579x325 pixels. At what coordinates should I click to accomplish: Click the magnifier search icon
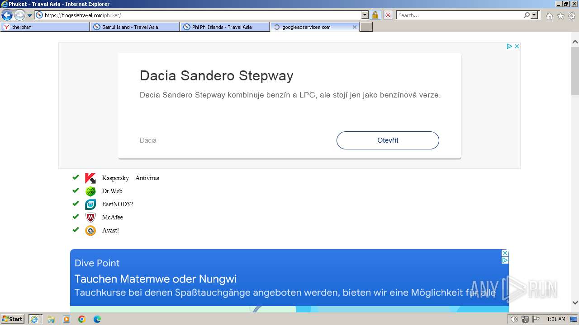pos(527,15)
